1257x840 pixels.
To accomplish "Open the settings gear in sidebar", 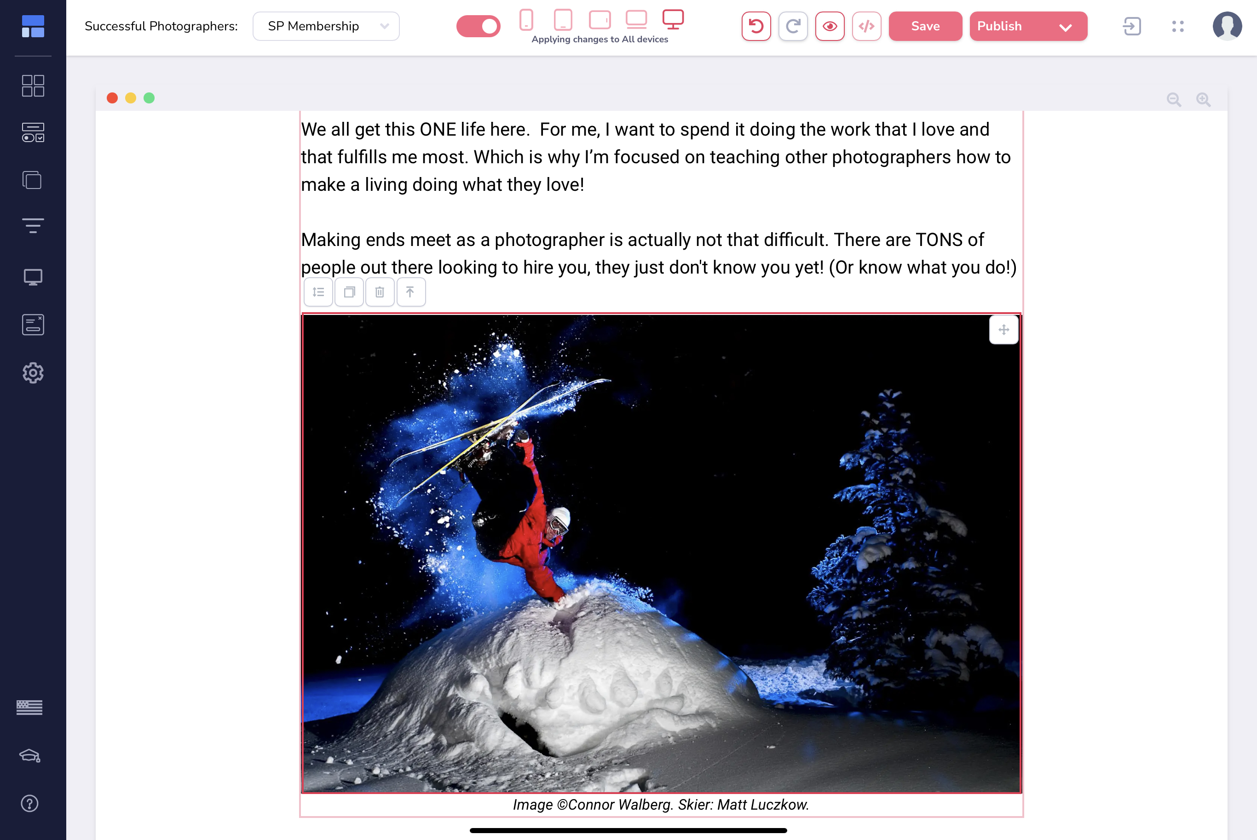I will click(33, 373).
